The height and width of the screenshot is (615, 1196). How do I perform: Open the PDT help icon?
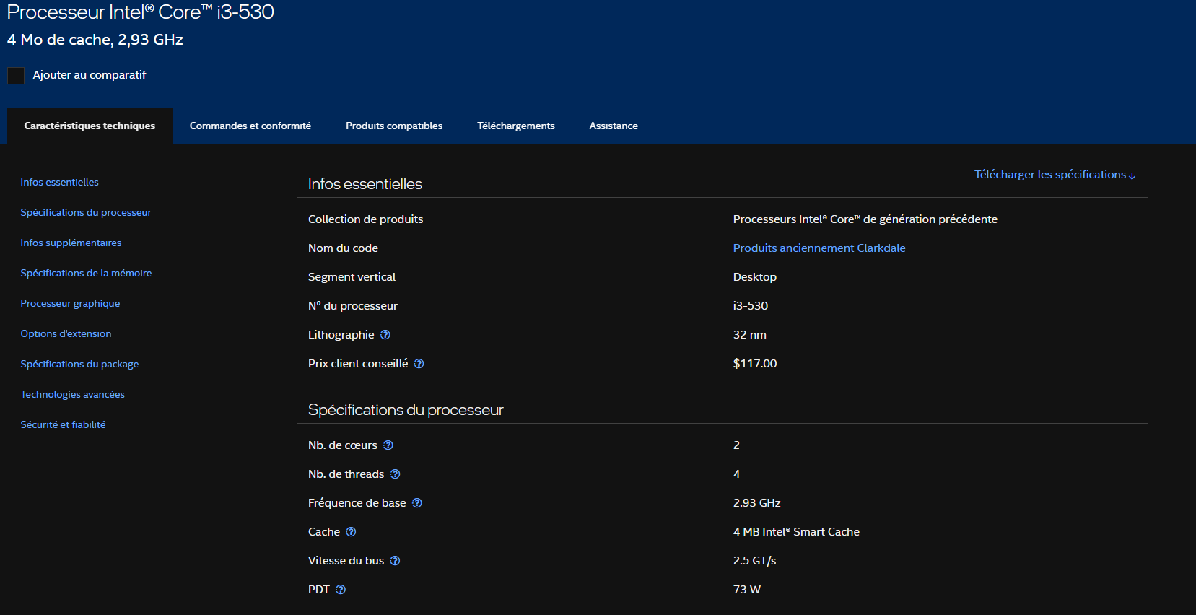pyautogui.click(x=341, y=590)
